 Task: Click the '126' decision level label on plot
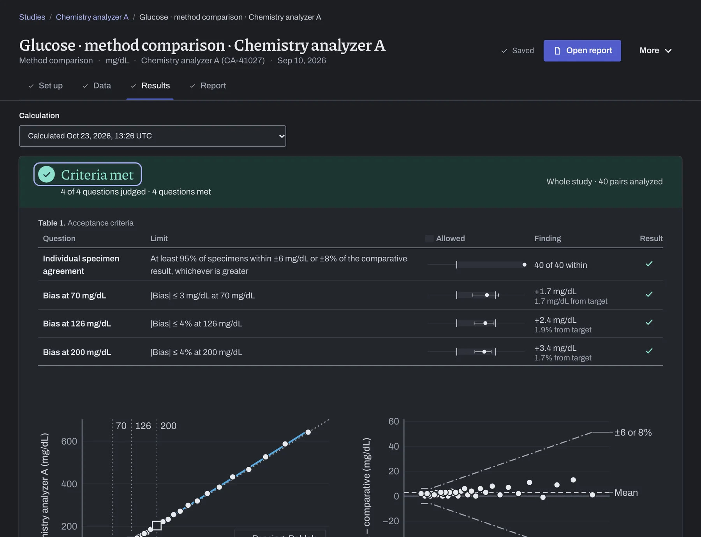point(143,426)
